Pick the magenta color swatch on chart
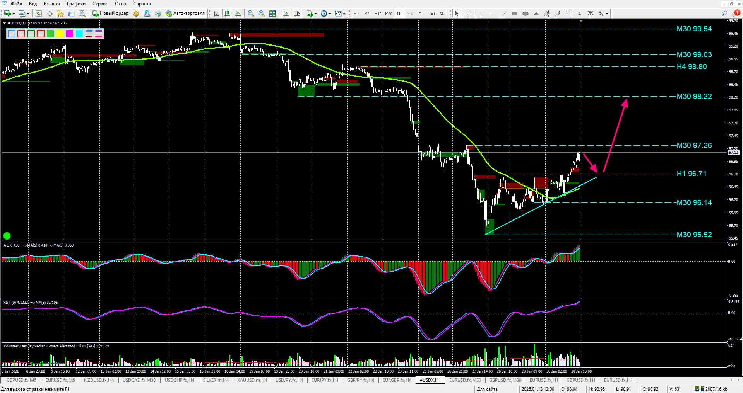This screenshot has height=393, width=743. 70,34
